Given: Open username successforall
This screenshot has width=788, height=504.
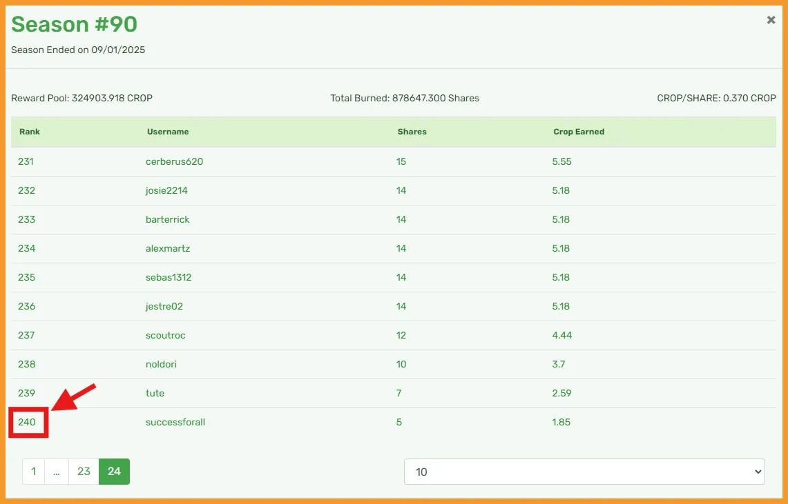Looking at the screenshot, I should 175,422.
